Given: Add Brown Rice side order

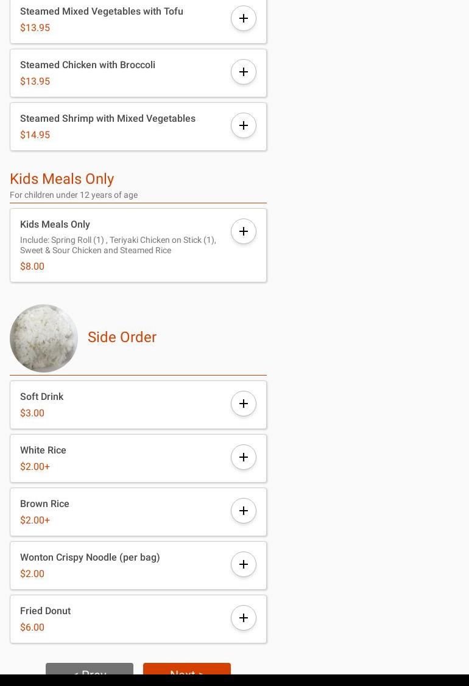Looking at the screenshot, I should (244, 511).
